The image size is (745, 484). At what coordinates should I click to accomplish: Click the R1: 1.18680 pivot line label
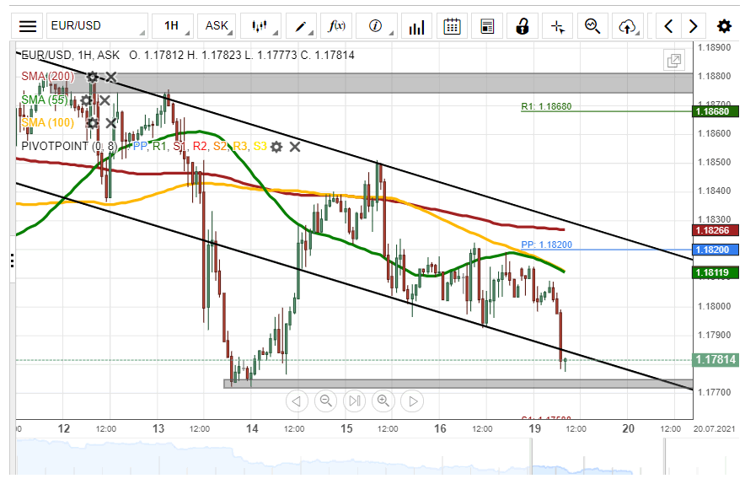click(x=546, y=106)
